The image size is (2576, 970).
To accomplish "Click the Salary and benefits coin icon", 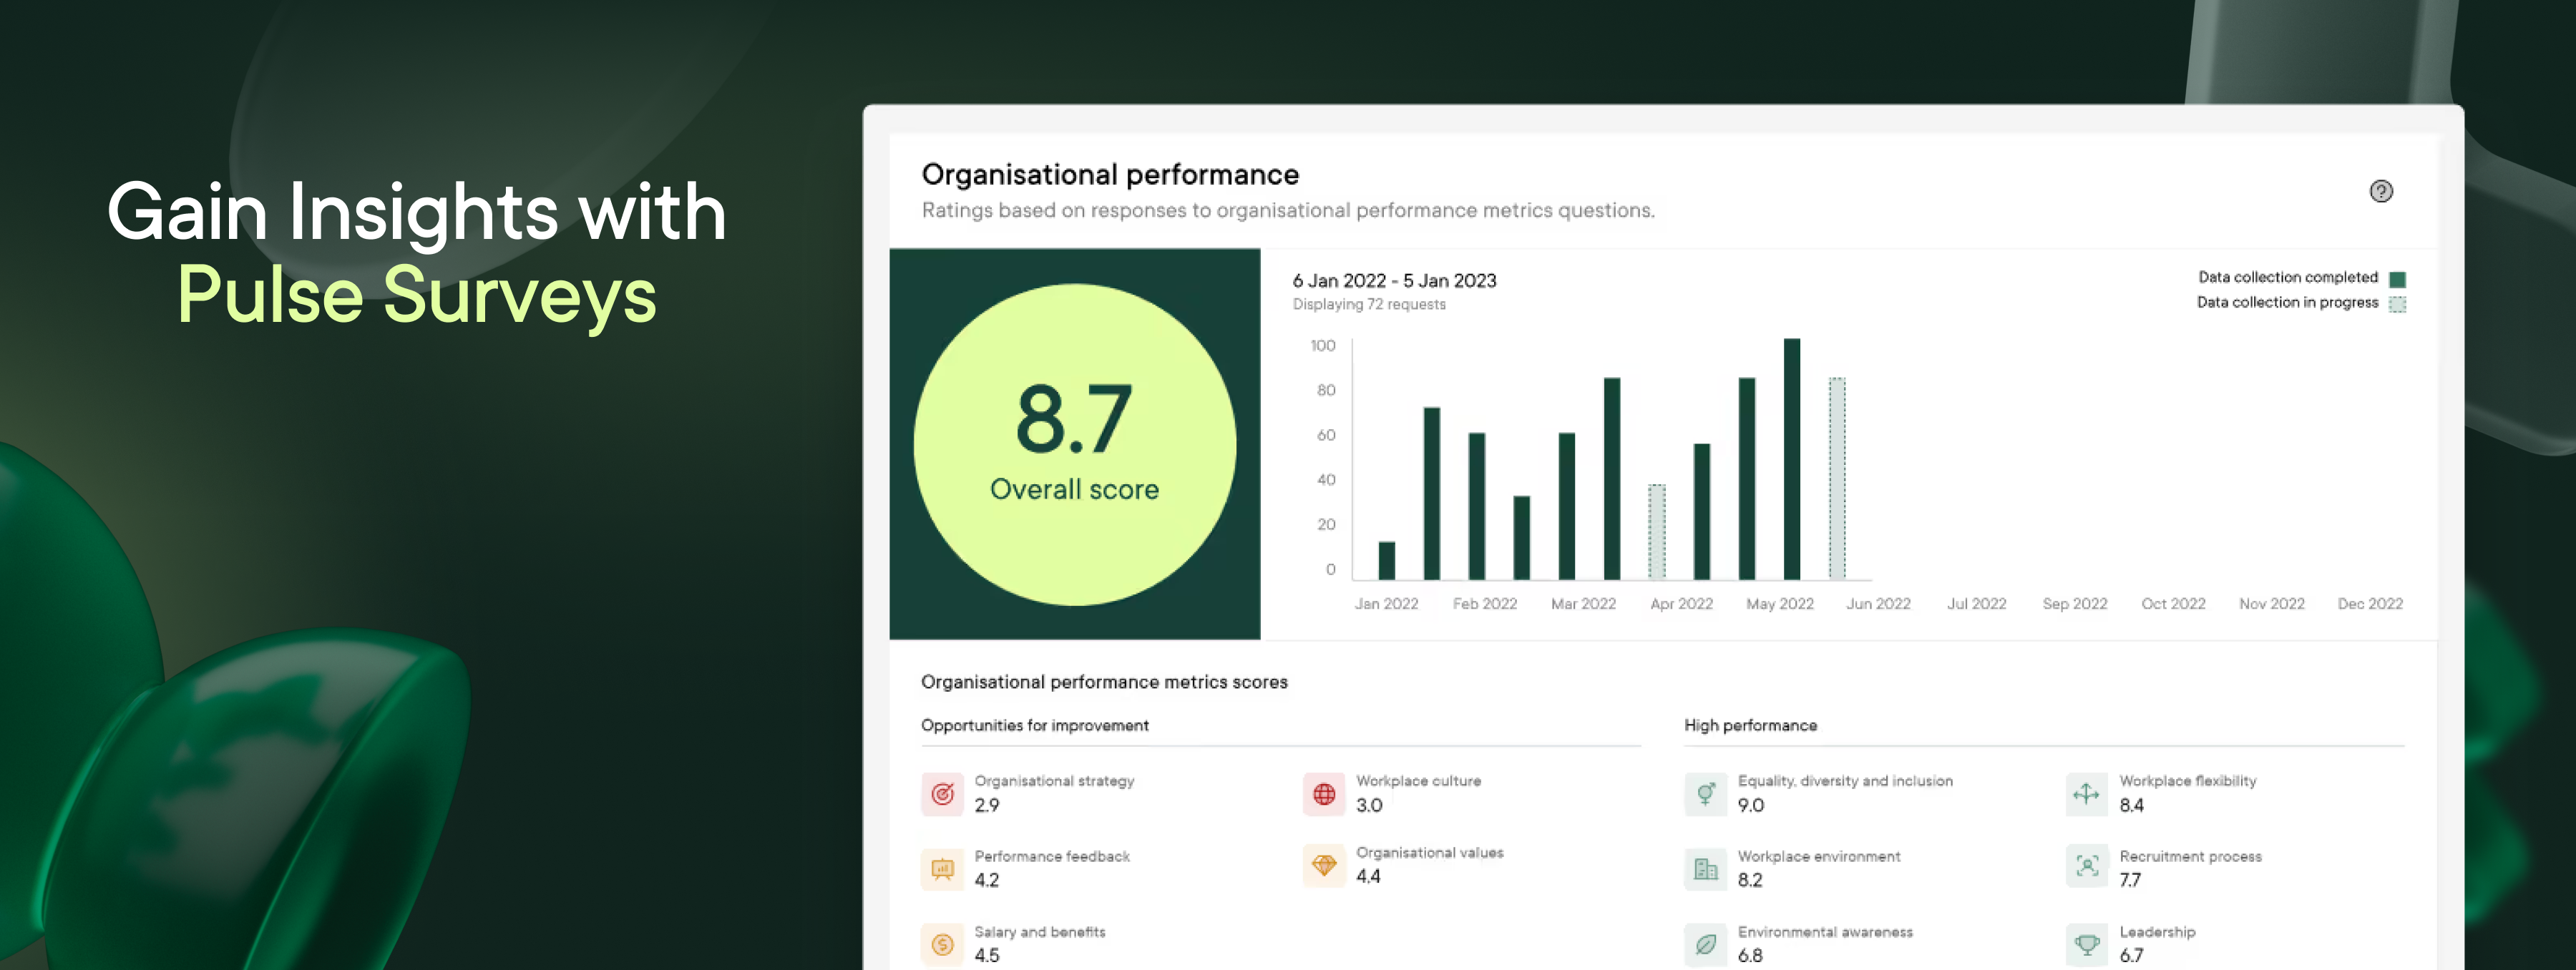I will click(942, 944).
